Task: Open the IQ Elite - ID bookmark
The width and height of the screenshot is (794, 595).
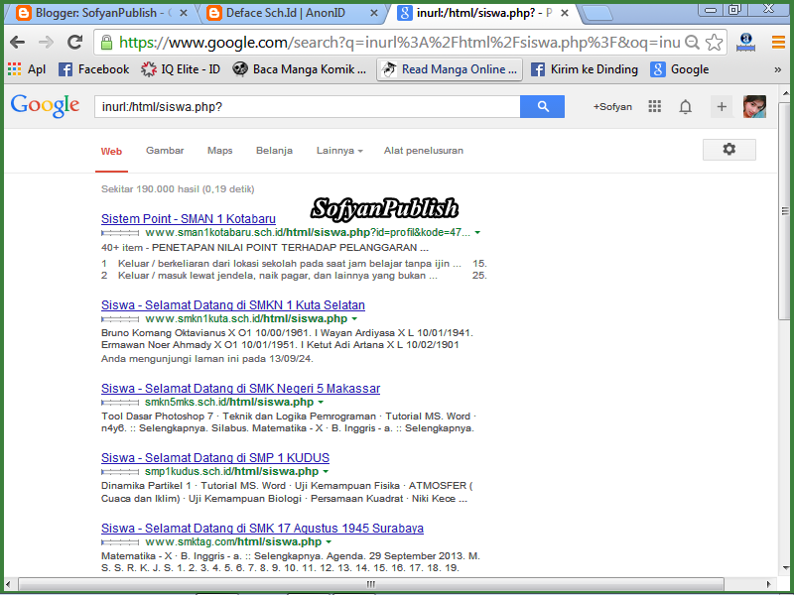Action: tap(181, 69)
